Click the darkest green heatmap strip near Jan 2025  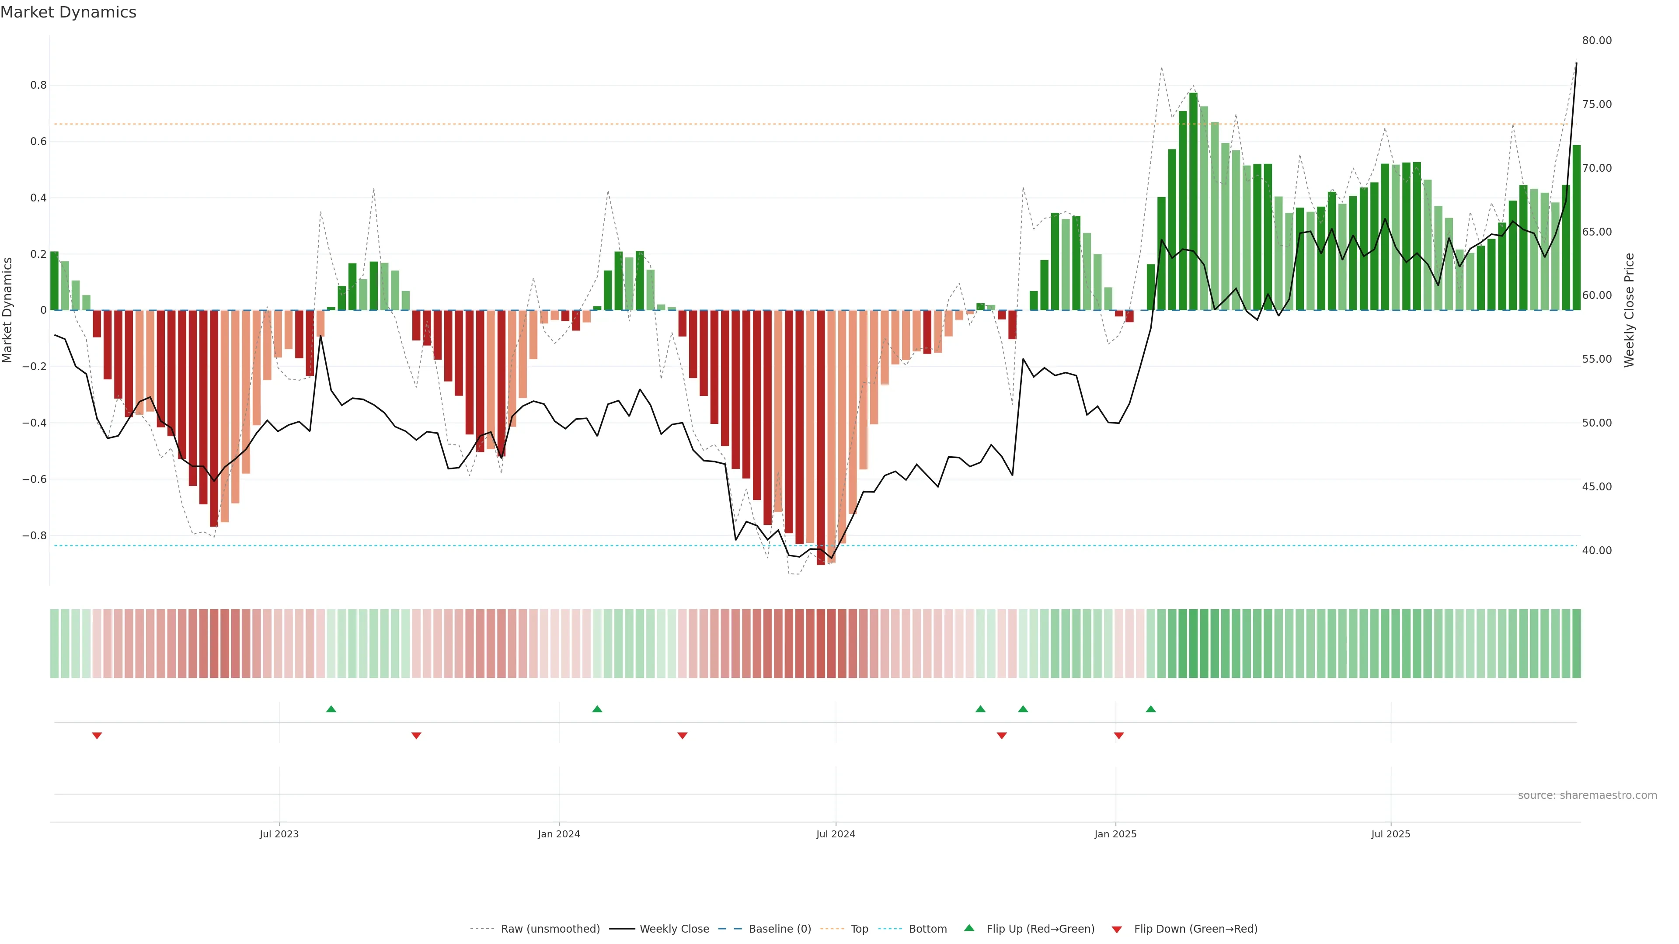coord(1193,644)
